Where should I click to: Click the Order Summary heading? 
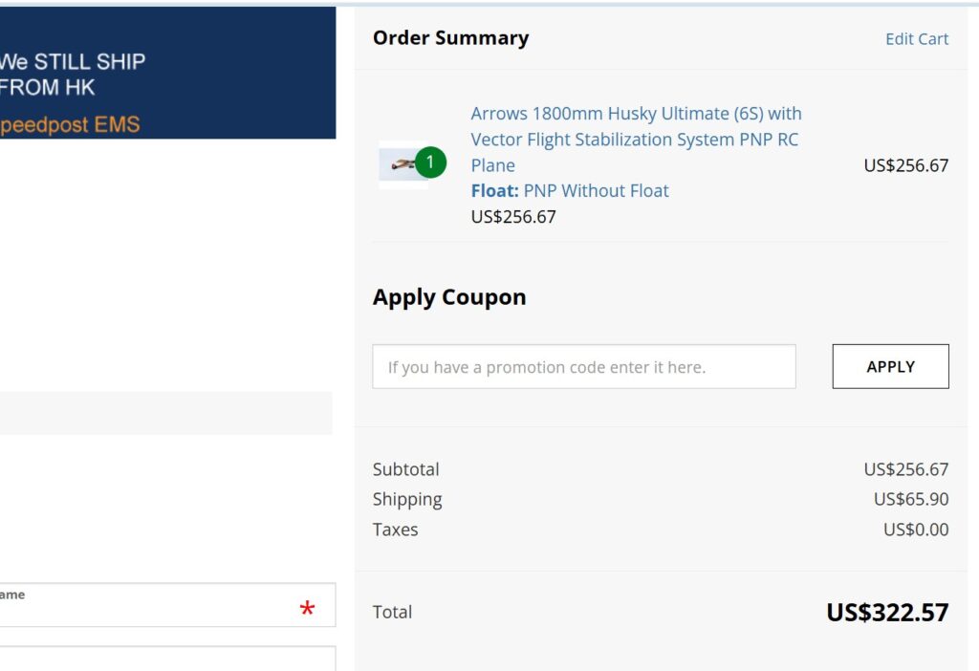(x=450, y=38)
